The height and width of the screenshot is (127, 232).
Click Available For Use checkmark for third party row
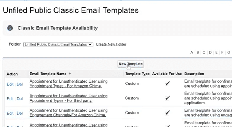(167, 98)
